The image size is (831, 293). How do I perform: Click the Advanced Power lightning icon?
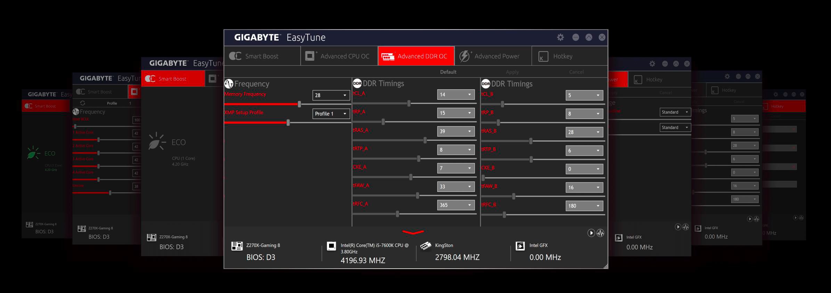[x=465, y=56]
